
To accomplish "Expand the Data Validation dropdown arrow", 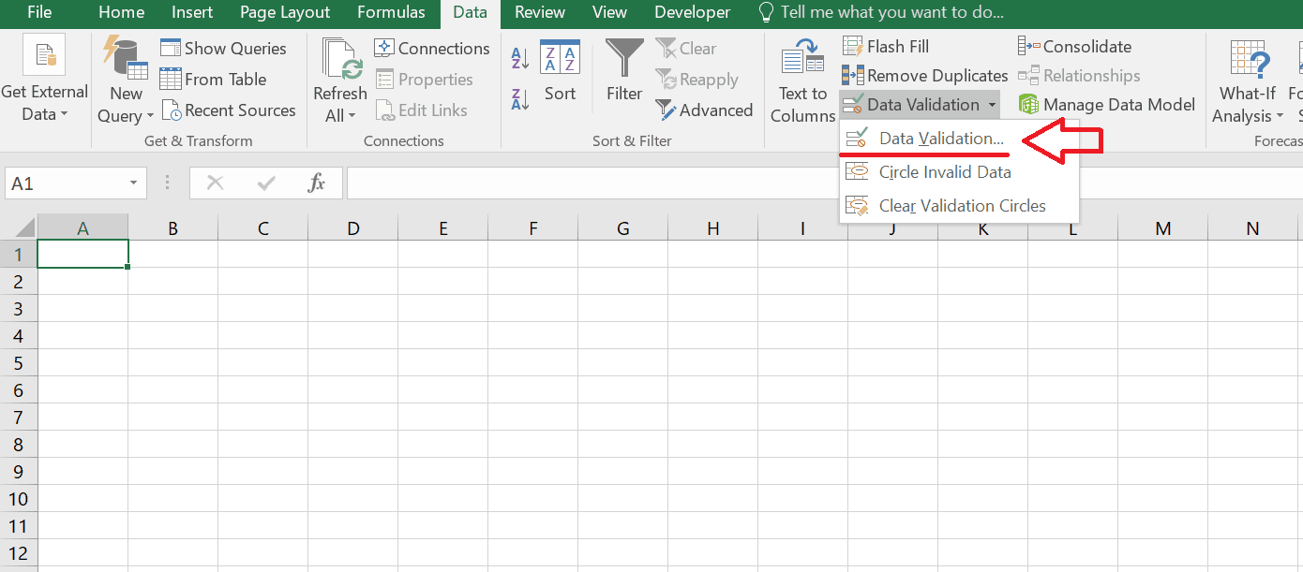I will (x=992, y=105).
